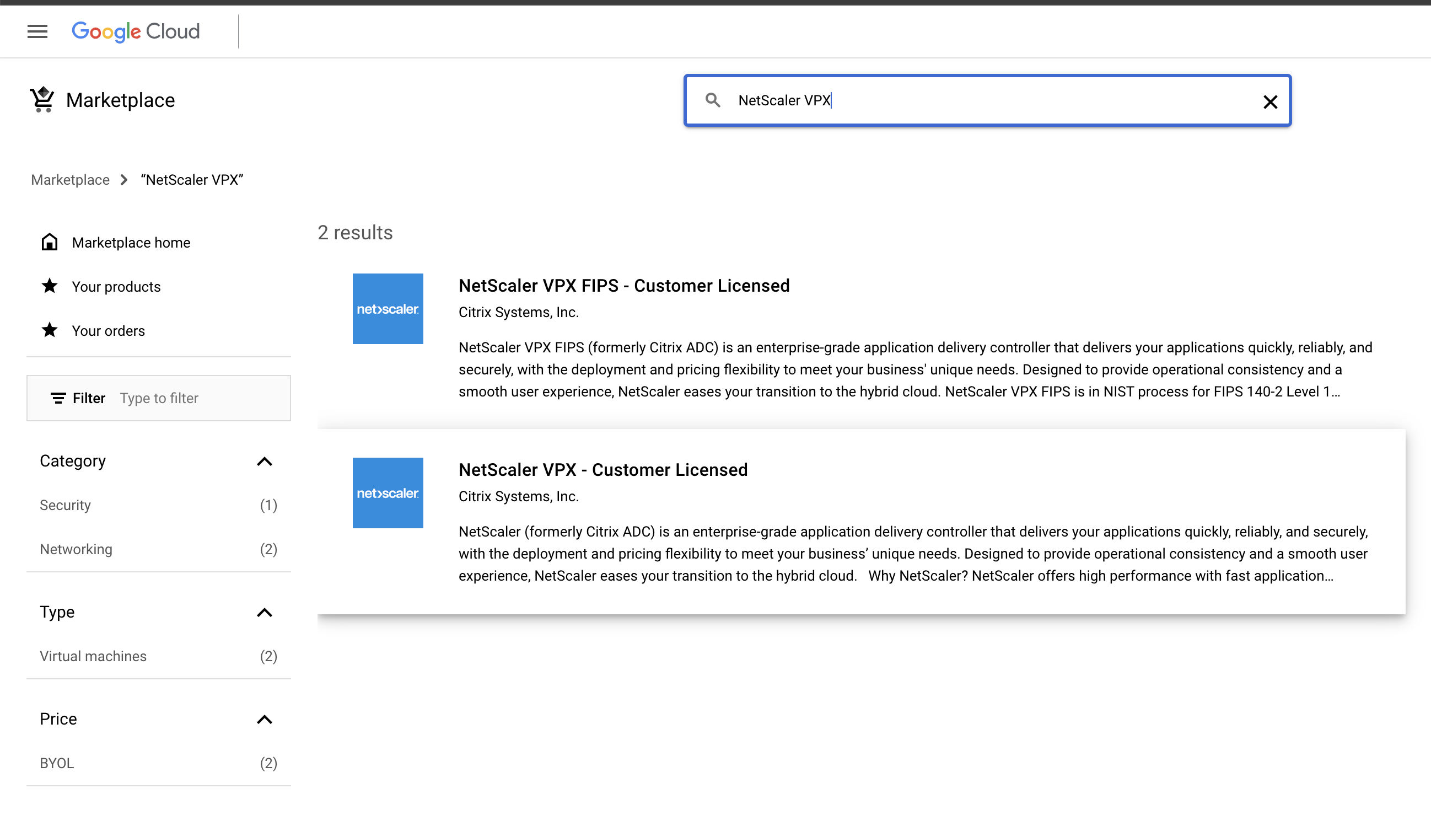This screenshot has width=1431, height=815.
Task: Click the Your orders star icon
Action: tap(50, 330)
